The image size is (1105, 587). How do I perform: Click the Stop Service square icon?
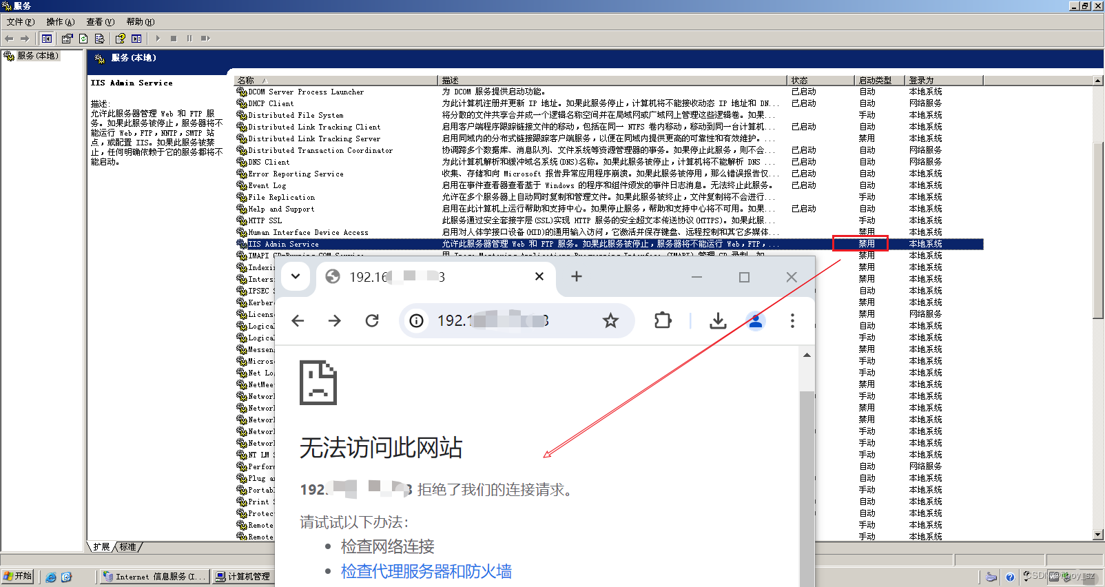174,39
